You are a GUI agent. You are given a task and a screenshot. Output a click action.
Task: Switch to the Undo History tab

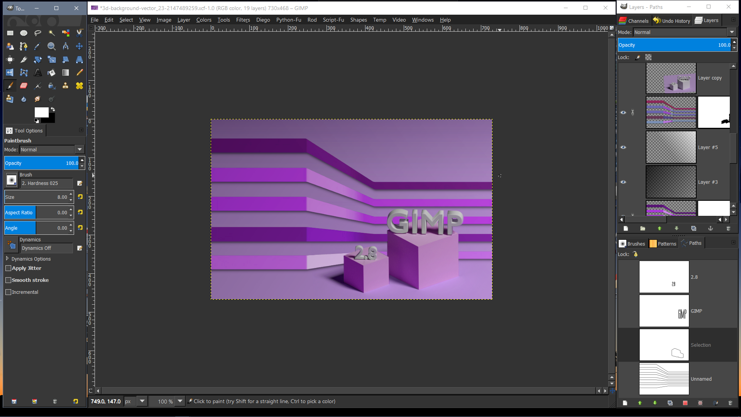tap(672, 21)
